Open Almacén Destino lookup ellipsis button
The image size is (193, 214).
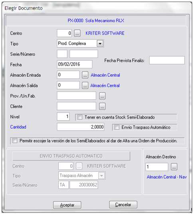tap(174, 167)
